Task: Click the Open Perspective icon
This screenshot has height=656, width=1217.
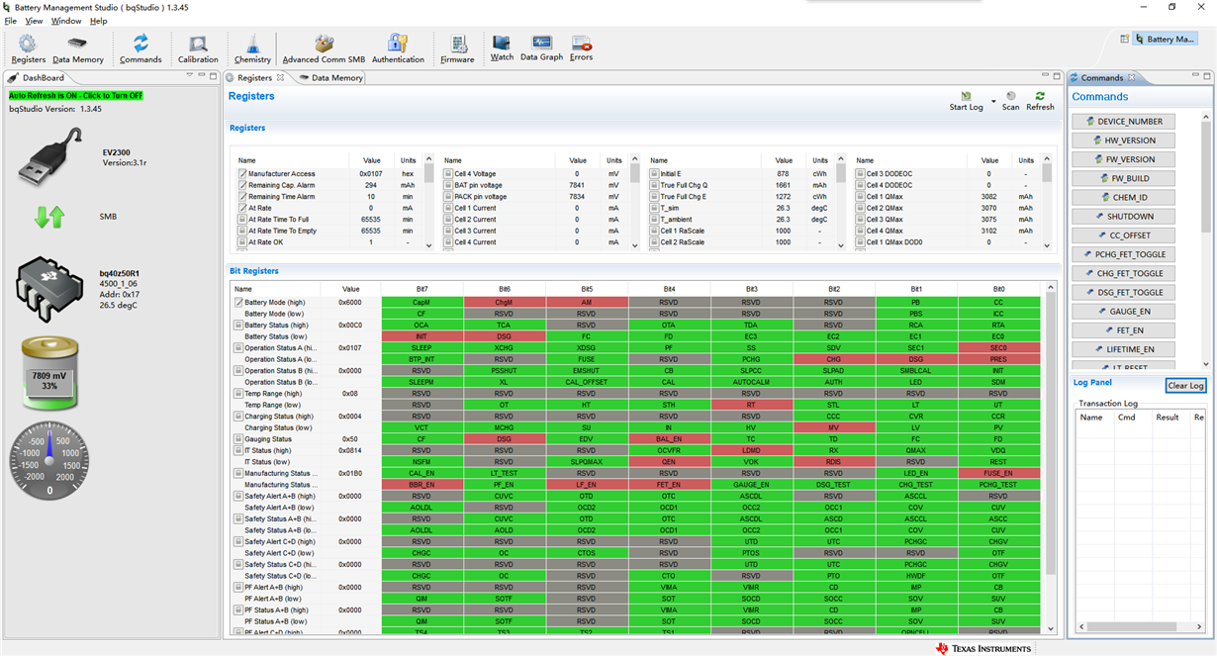Action: (1124, 39)
